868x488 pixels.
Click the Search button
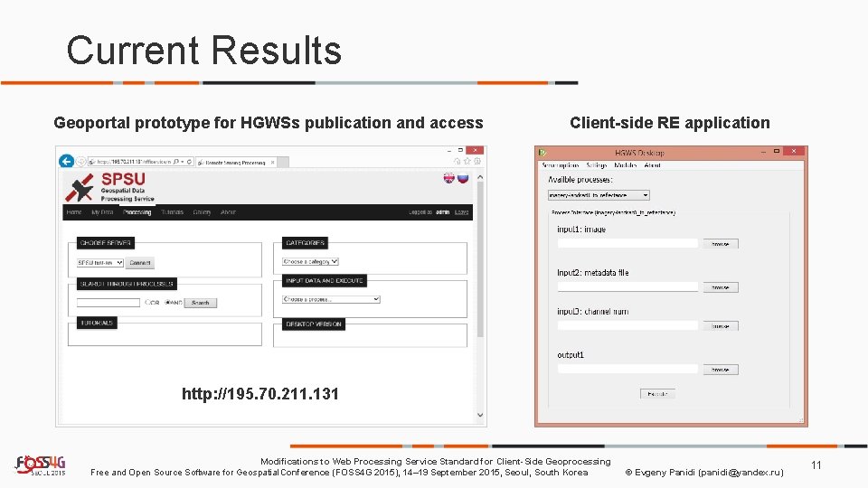pos(201,303)
